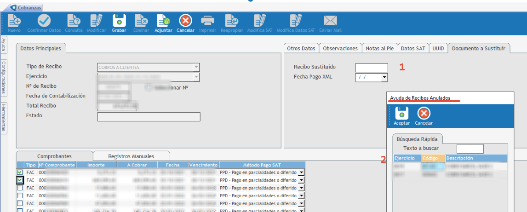The width and height of the screenshot is (527, 212).
Task: Click the Código column header in help popup
Action: click(433, 158)
